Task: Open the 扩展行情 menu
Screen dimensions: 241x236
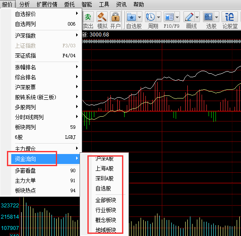Action: coord(47,4)
